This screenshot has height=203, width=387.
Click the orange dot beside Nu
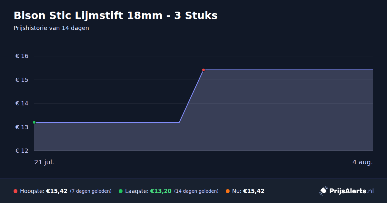tap(228, 191)
